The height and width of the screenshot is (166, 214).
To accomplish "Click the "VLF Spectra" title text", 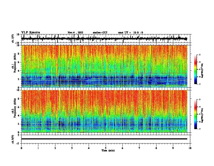I will point(31,33).
